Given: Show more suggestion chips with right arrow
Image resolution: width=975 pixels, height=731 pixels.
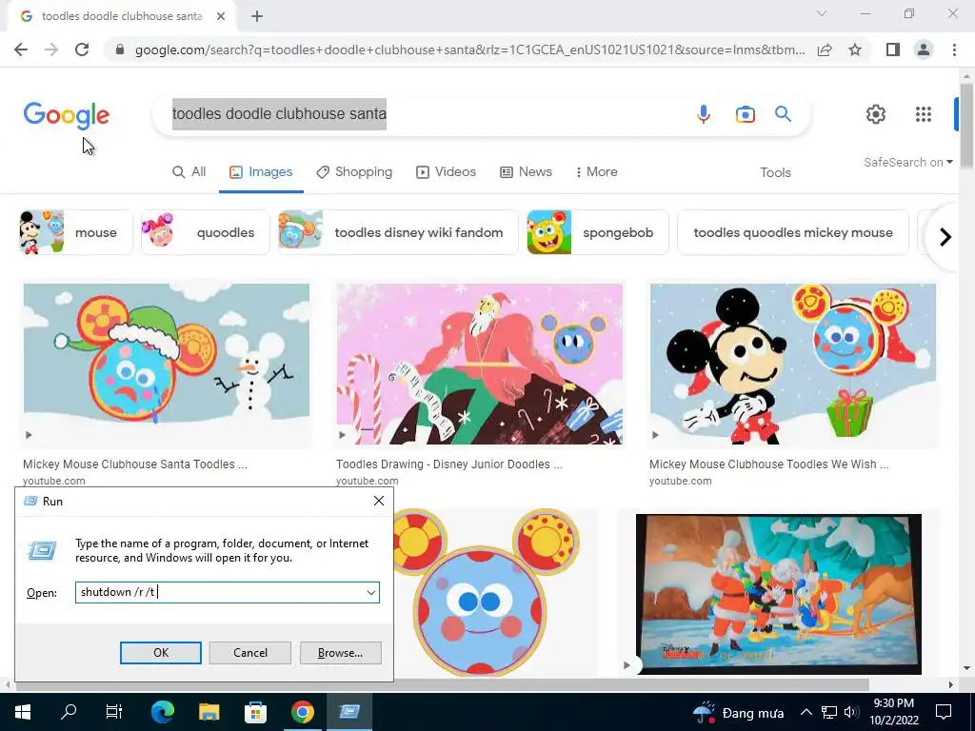Looking at the screenshot, I should point(945,236).
